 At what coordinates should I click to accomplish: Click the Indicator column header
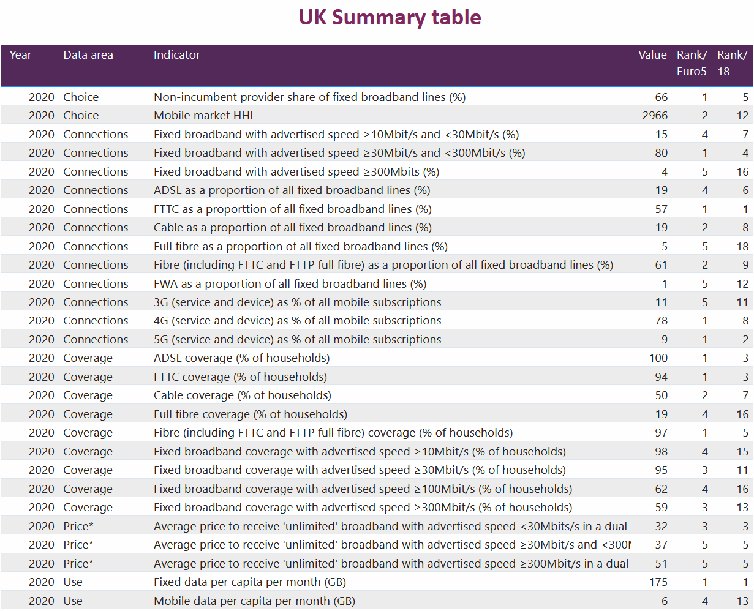[x=176, y=55]
